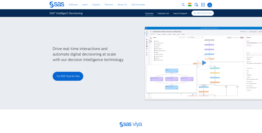This screenshot has width=262, height=133.
Task: Click the SAS Viya logo at bottom
Action: pyautogui.click(x=131, y=124)
